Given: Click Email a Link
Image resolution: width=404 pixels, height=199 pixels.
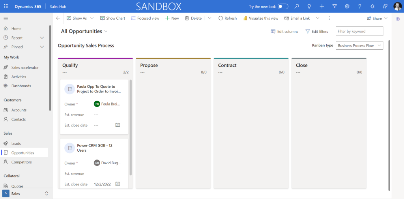Looking at the screenshot, I should (297, 18).
